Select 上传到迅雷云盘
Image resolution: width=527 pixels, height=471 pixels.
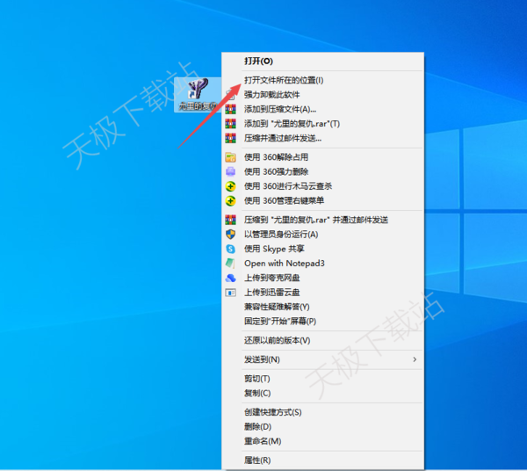272,292
